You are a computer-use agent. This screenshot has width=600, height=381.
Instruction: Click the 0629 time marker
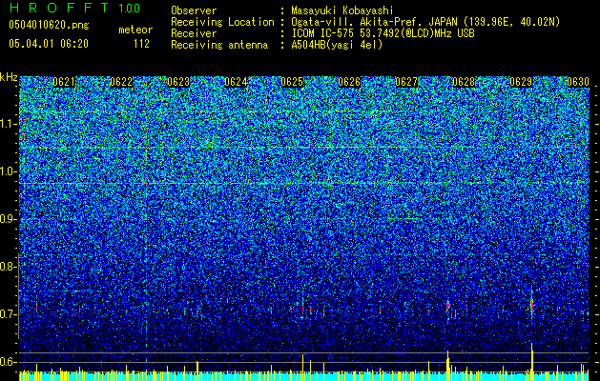pyautogui.click(x=521, y=82)
